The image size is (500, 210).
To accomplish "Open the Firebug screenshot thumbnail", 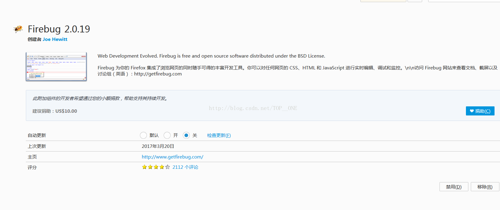I will (56, 67).
